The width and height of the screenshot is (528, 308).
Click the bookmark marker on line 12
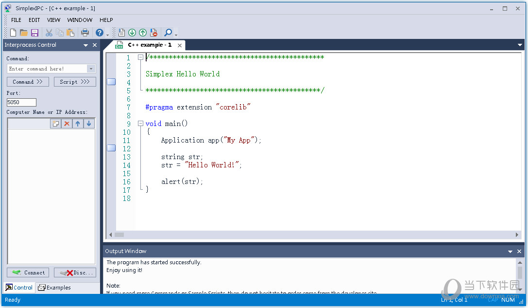[x=111, y=148]
